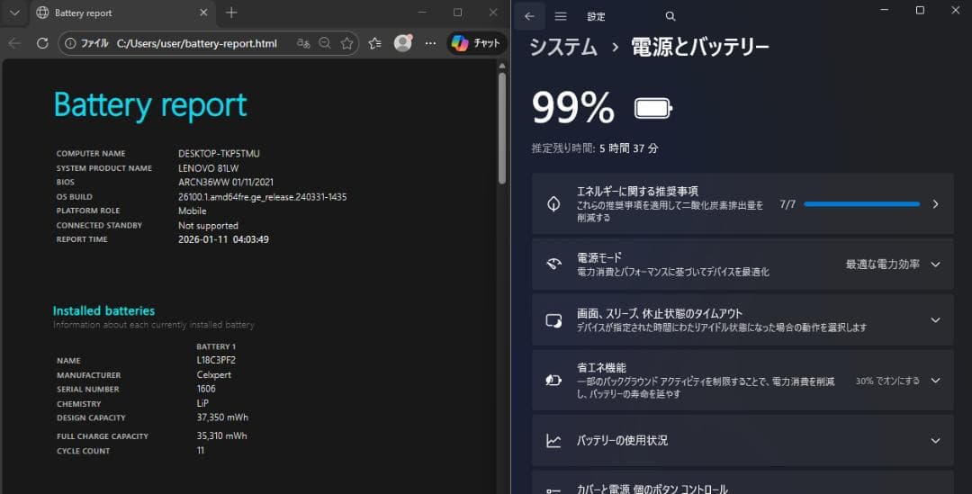Click the screen and sleep timeout icon
Screen dimensions: 972x494
click(x=553, y=320)
